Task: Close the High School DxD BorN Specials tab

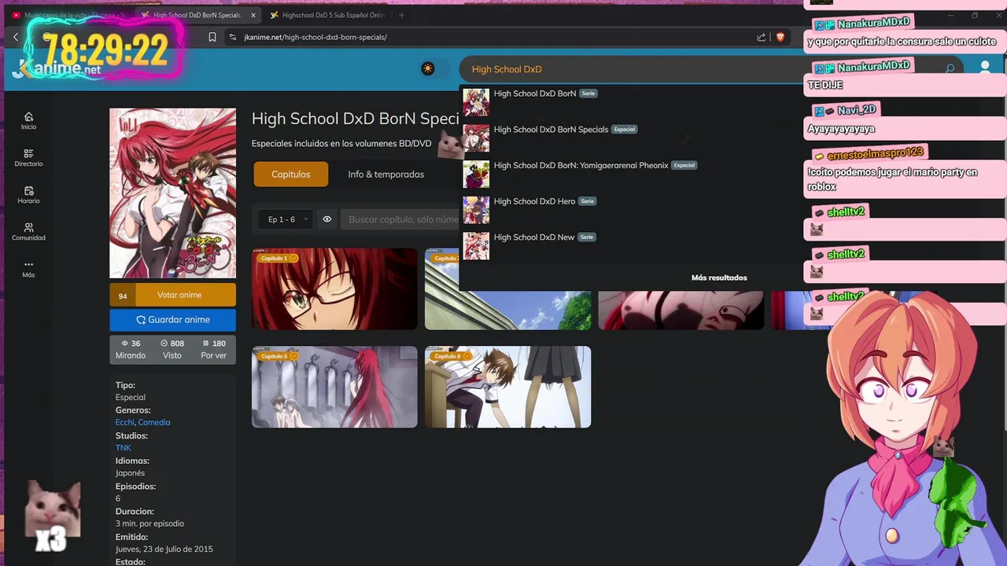Action: tap(253, 15)
